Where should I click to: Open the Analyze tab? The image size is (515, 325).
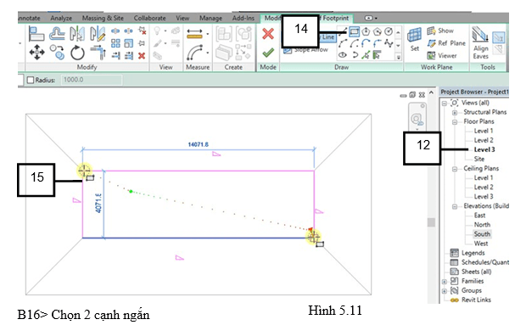click(61, 19)
